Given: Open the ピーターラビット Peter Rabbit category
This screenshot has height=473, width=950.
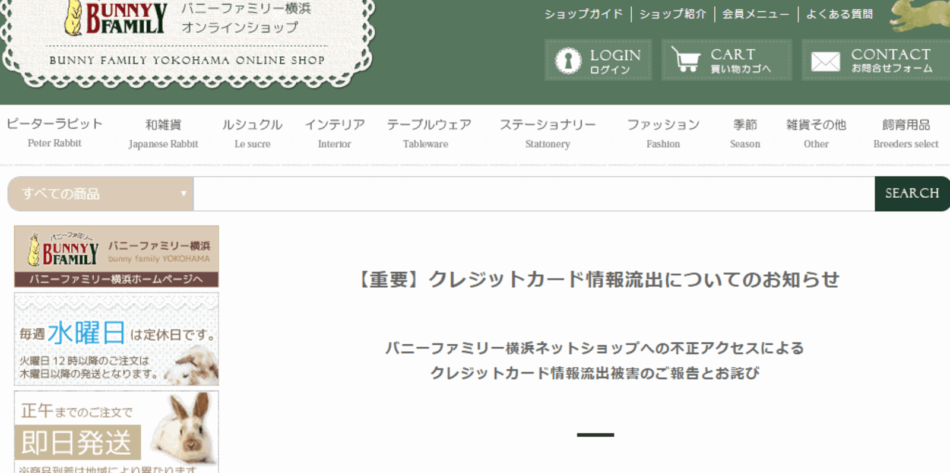Looking at the screenshot, I should click(55, 133).
